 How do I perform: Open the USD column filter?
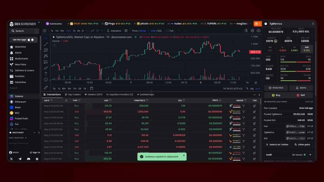(x=110, y=100)
